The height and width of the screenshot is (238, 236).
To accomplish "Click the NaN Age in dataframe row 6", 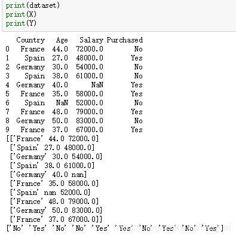I will [x=62, y=103].
